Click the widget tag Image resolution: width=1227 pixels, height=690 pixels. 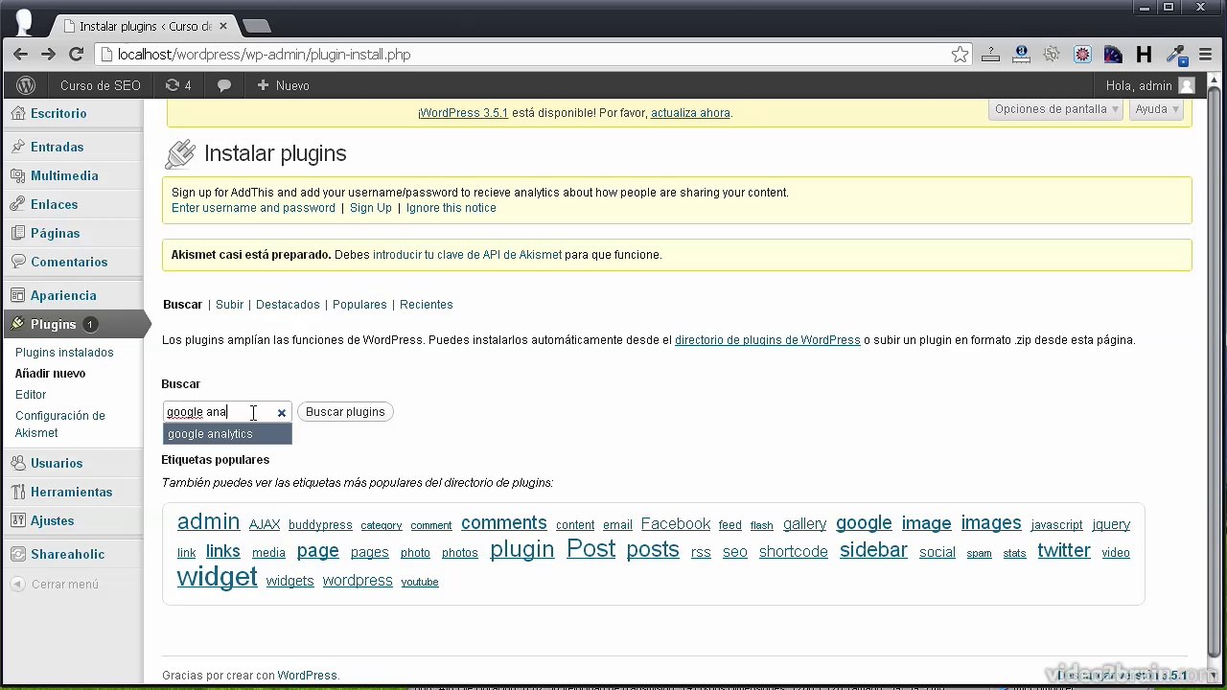coord(217,577)
